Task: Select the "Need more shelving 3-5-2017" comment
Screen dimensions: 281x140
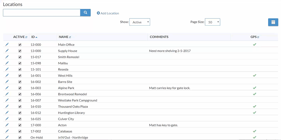Action: coord(170,51)
